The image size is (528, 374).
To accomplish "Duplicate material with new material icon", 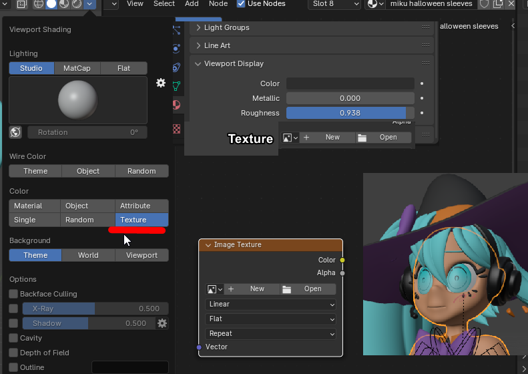I will pos(498,4).
